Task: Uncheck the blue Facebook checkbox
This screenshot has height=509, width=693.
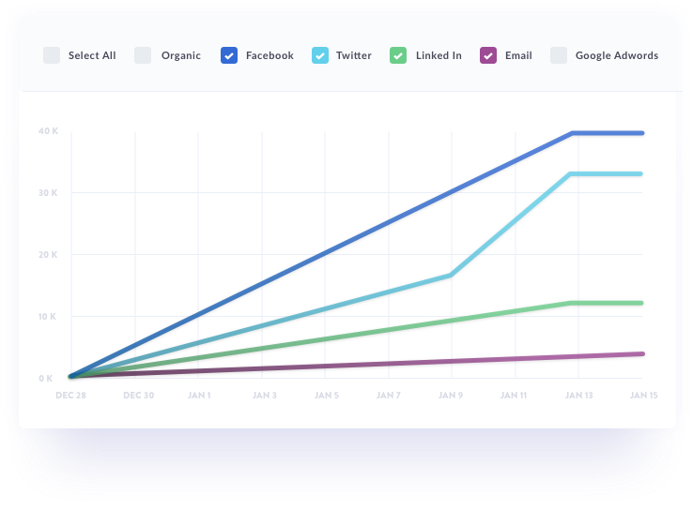Action: 229,55
